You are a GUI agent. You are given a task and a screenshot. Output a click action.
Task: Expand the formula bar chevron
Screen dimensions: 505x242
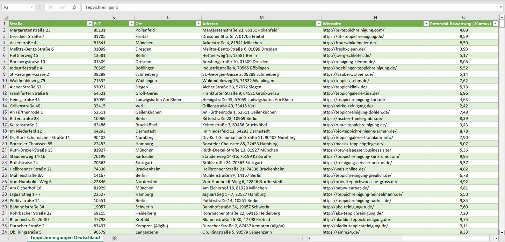(501, 7)
